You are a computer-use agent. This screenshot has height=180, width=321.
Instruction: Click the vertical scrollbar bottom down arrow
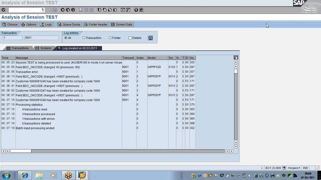click(236, 146)
